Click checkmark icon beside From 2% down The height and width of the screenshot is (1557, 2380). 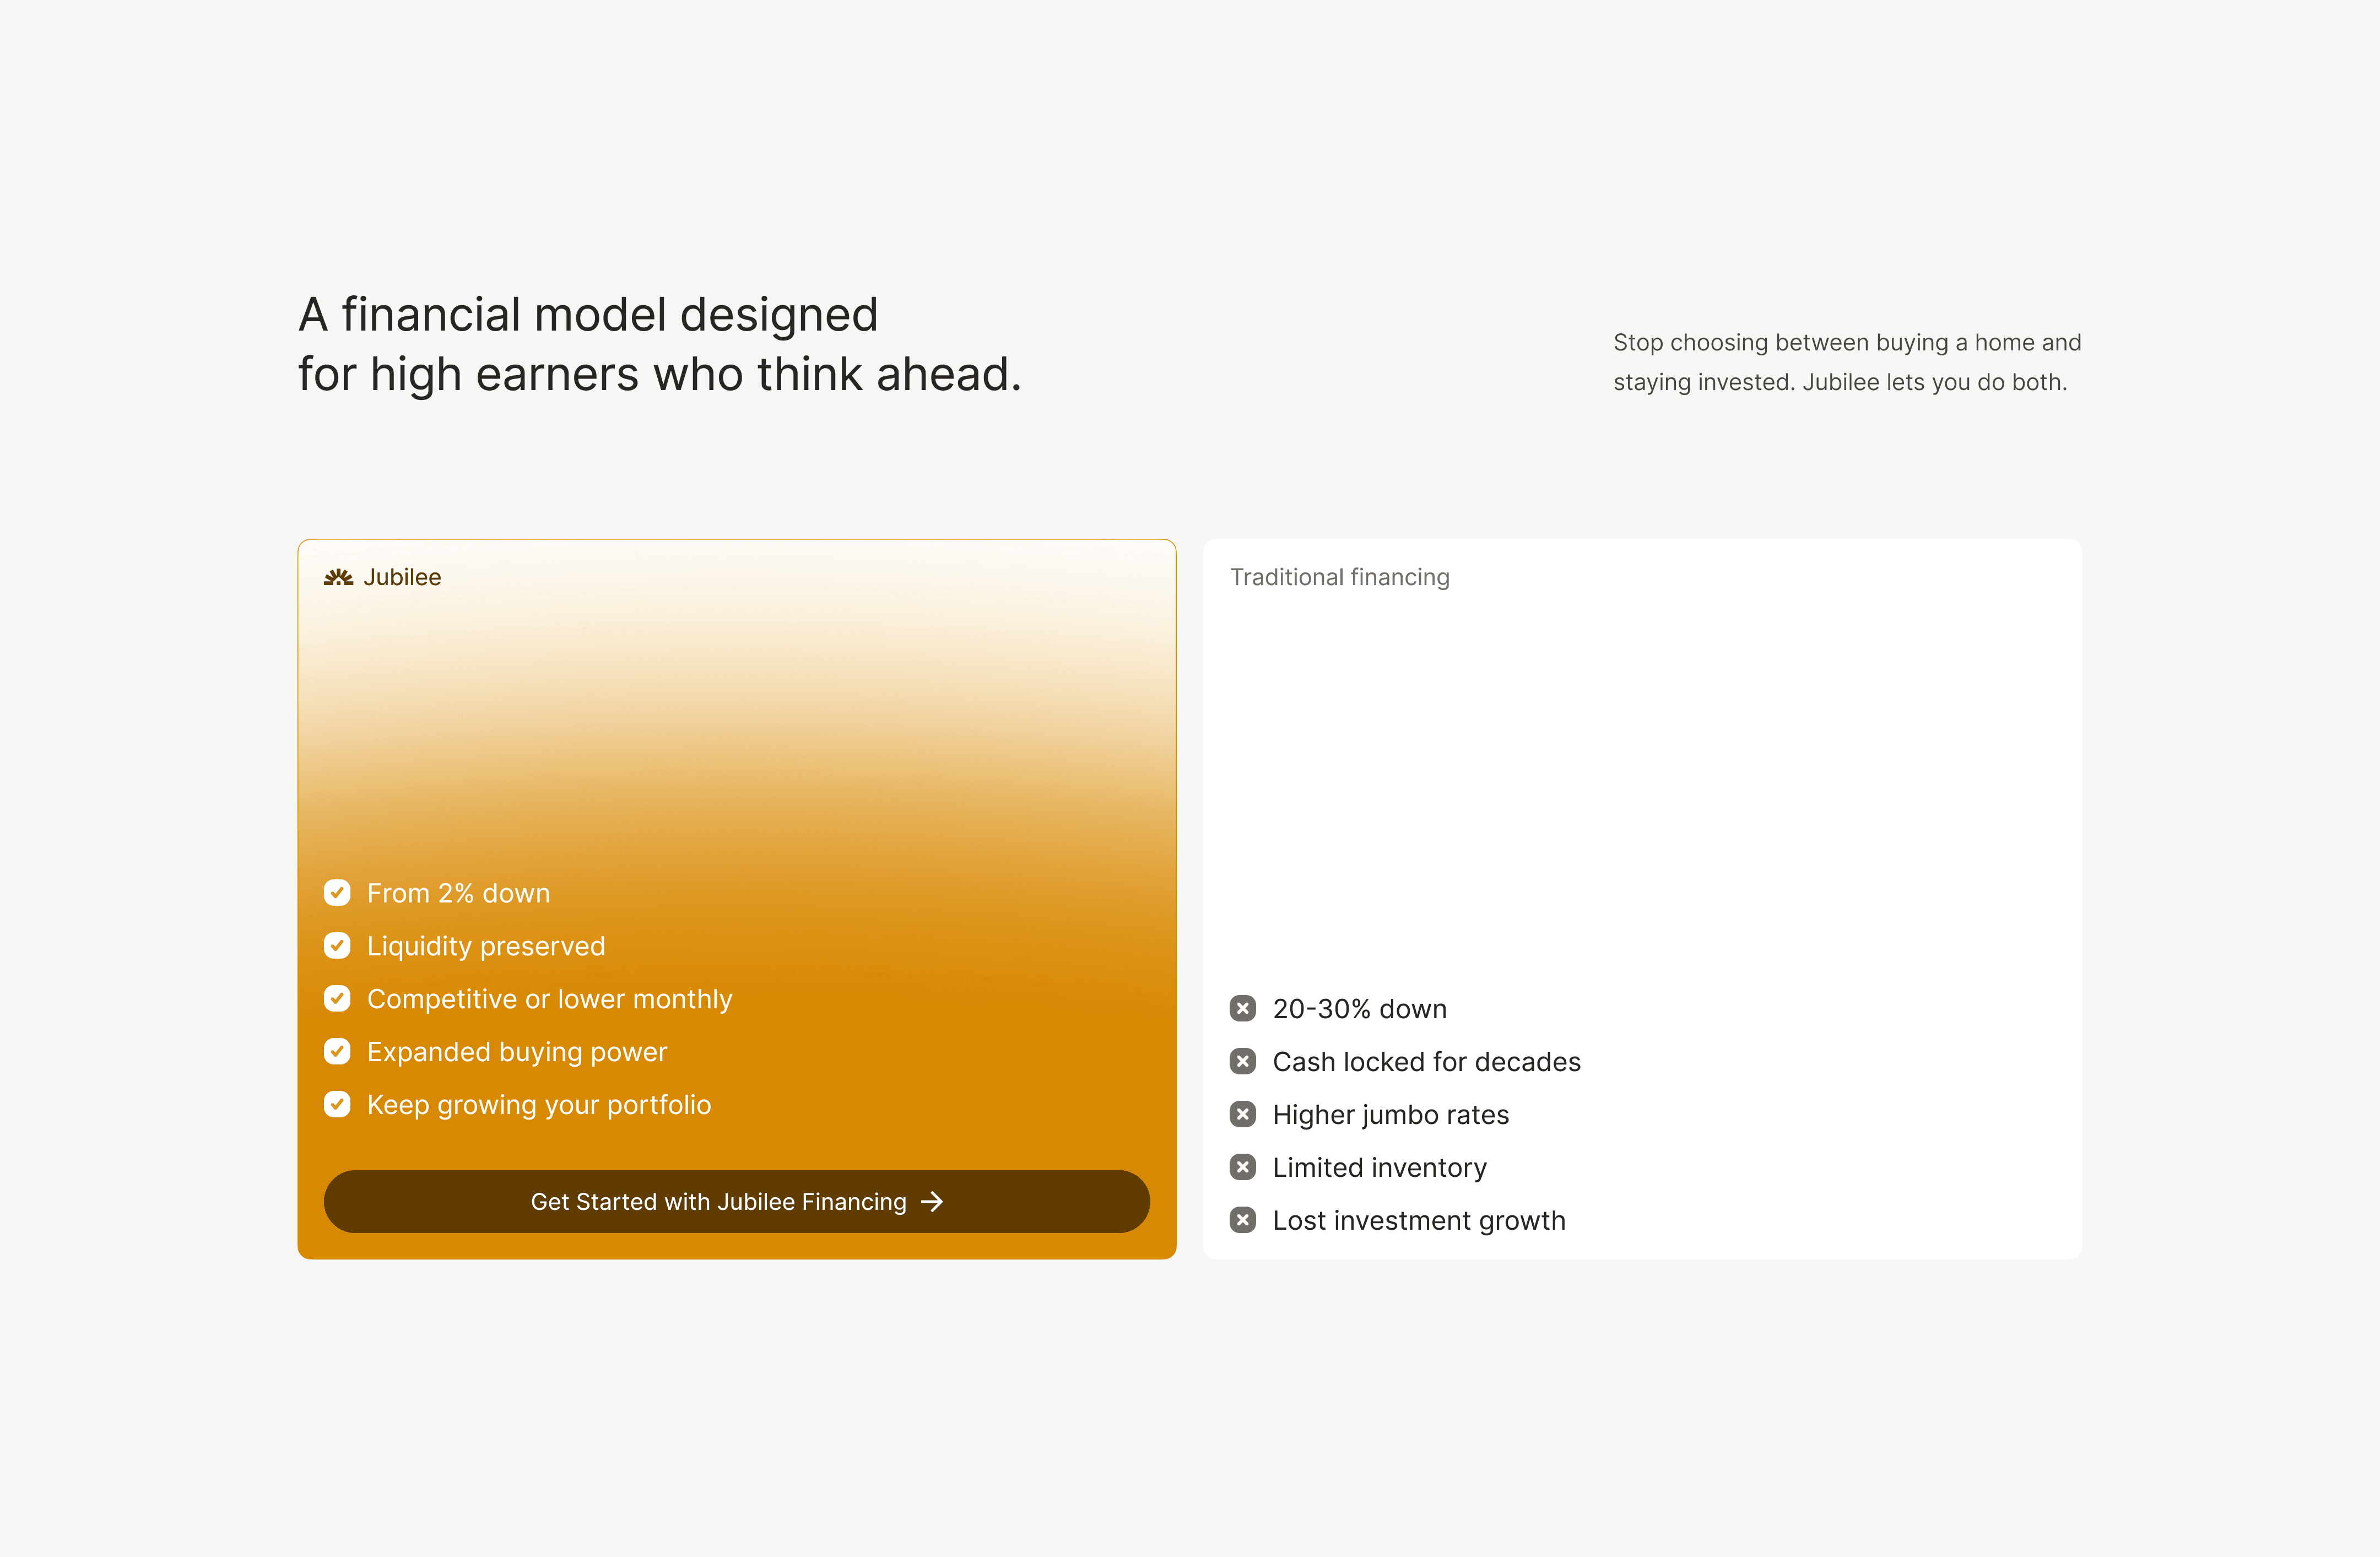[x=337, y=892]
